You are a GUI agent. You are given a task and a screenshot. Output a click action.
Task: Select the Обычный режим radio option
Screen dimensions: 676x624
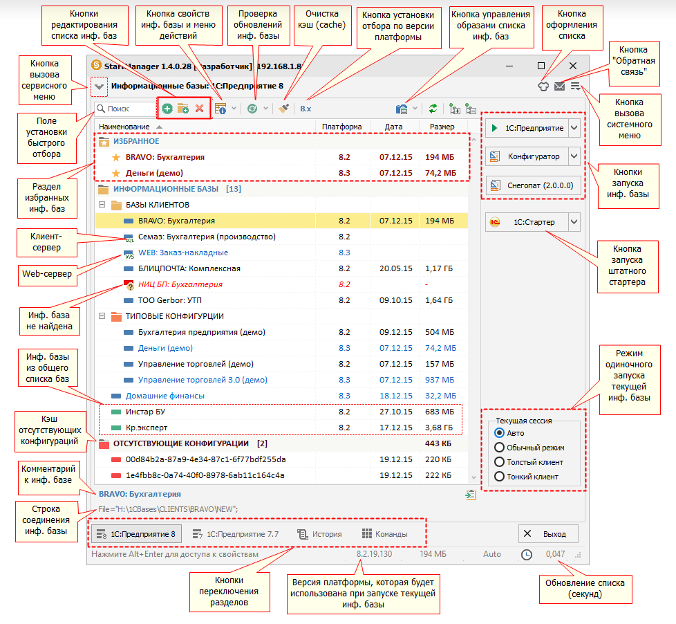[x=499, y=448]
